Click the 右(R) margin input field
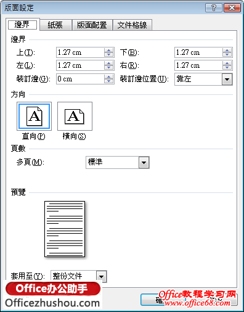The image size is (244, 312). click(x=198, y=65)
